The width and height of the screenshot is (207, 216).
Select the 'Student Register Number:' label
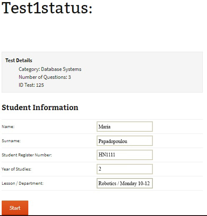(27, 155)
